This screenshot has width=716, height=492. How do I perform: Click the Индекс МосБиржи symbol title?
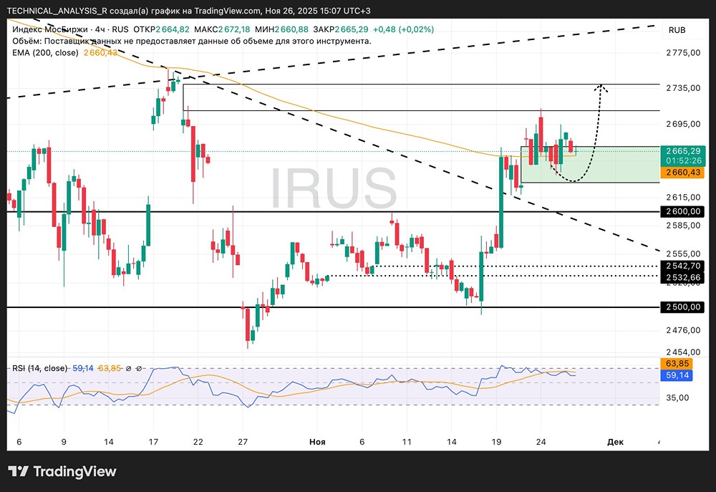[50, 29]
